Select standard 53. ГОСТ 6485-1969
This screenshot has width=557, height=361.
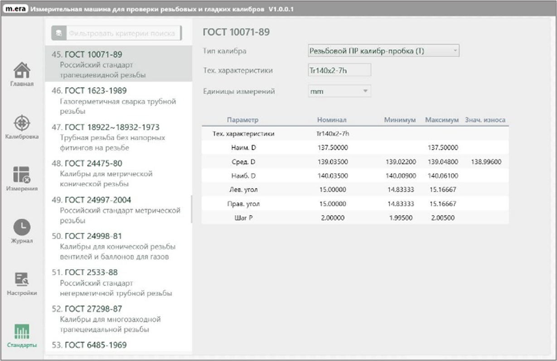[119, 345]
